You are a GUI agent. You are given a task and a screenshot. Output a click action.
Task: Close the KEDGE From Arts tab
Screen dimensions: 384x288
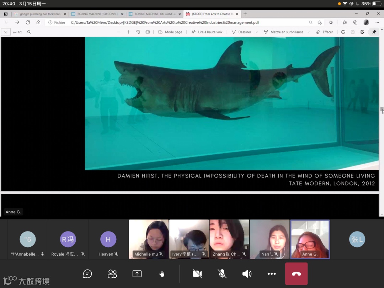click(x=237, y=14)
